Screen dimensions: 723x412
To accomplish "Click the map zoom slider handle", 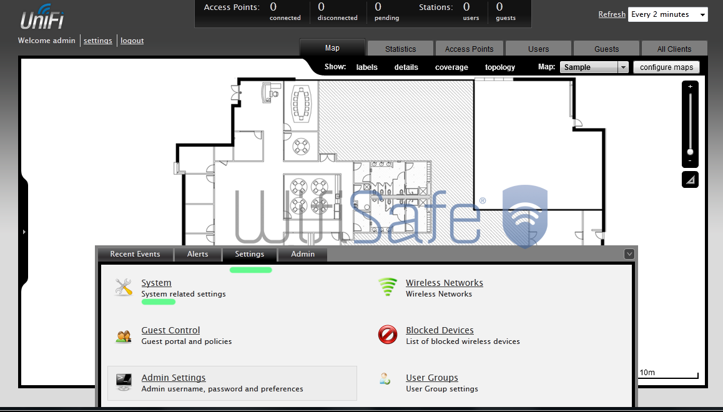I will click(690, 152).
